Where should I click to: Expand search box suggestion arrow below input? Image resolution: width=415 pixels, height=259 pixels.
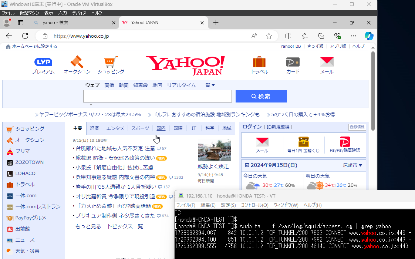[x=91, y=105]
